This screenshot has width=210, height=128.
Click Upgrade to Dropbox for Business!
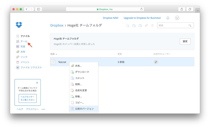[x=142, y=18]
